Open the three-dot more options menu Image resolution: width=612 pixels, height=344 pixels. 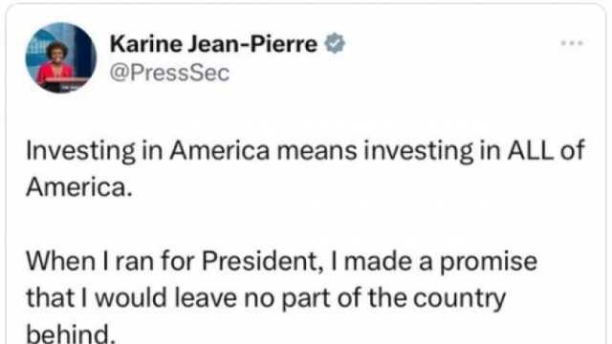(x=572, y=43)
